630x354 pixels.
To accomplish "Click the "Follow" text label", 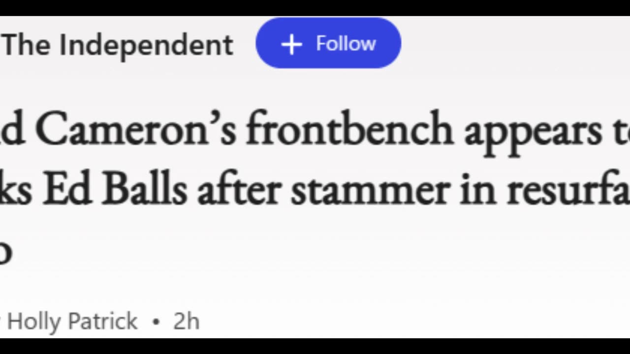I will [346, 44].
